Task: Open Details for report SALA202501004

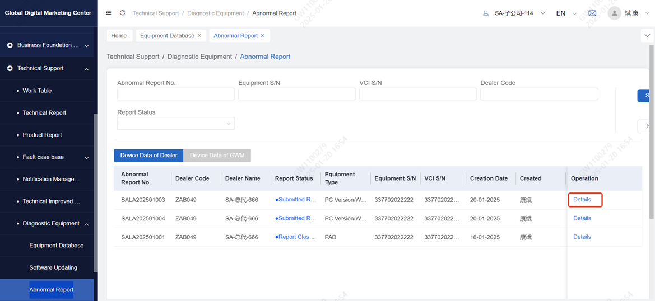Action: click(582, 218)
